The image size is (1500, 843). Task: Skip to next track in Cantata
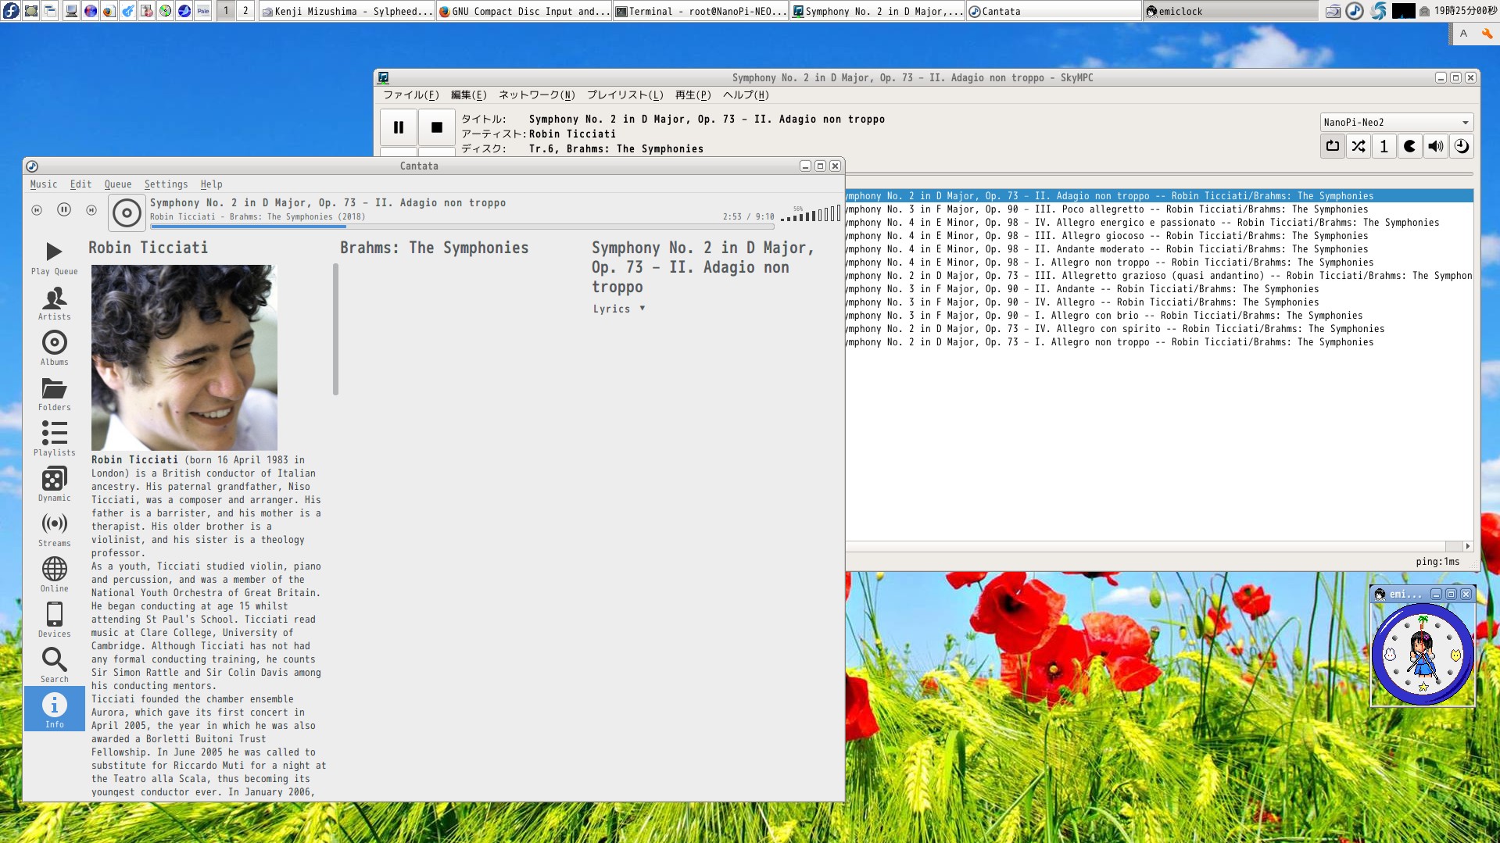[91, 210]
